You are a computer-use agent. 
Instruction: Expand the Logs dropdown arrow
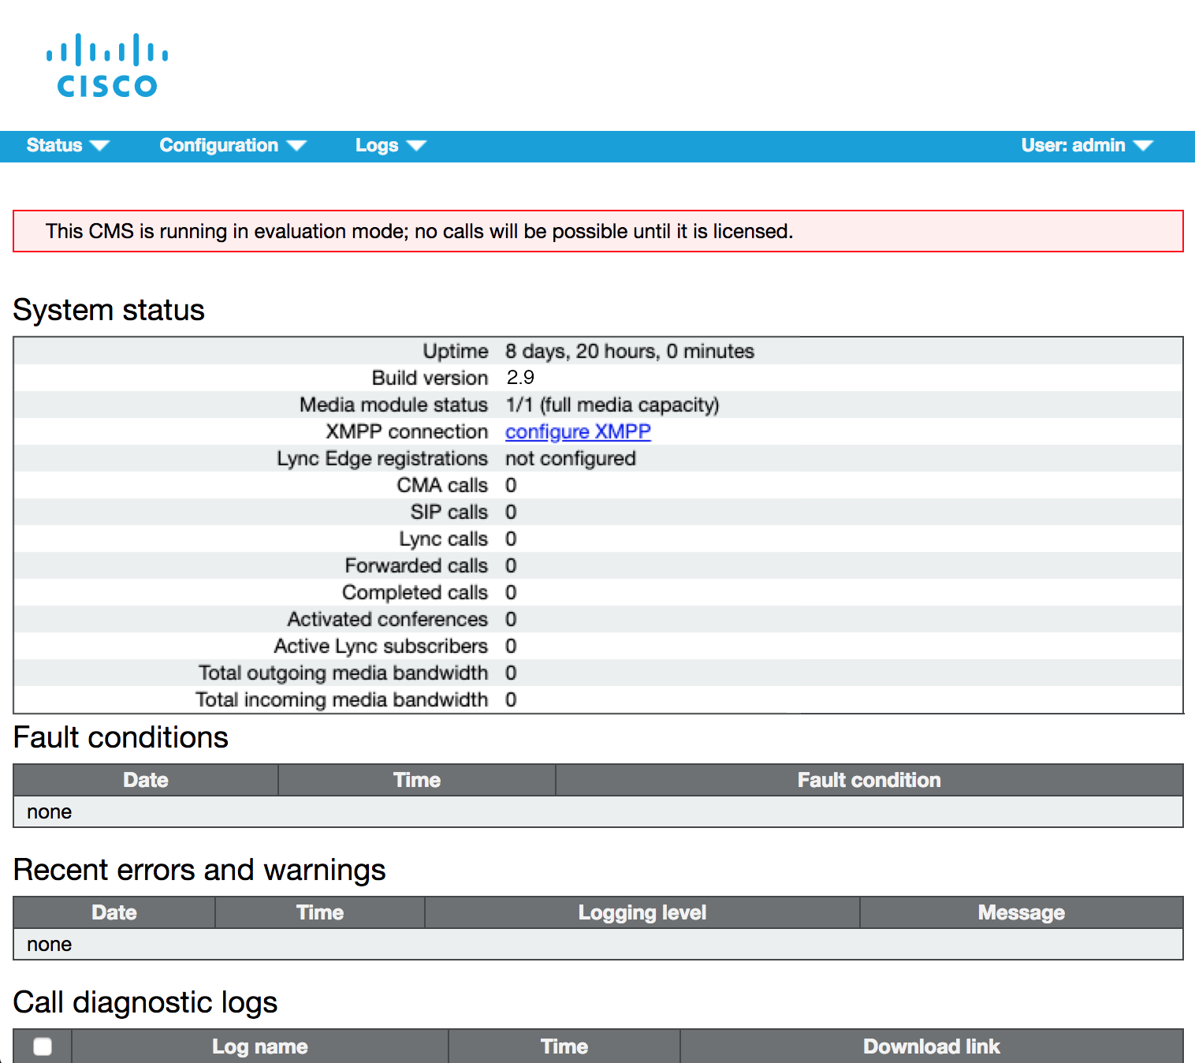tap(416, 146)
